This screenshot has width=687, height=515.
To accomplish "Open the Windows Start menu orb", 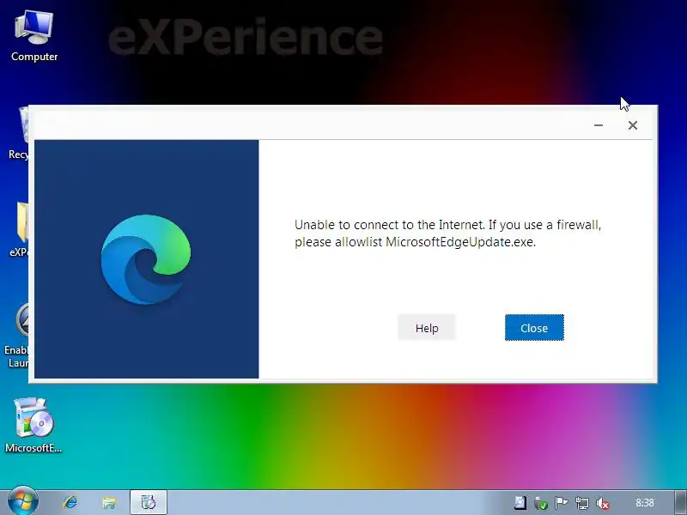I will pos(22,502).
